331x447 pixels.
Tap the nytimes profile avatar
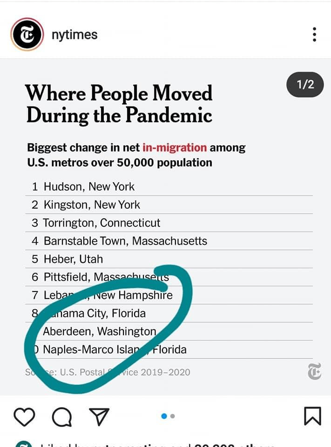point(27,34)
